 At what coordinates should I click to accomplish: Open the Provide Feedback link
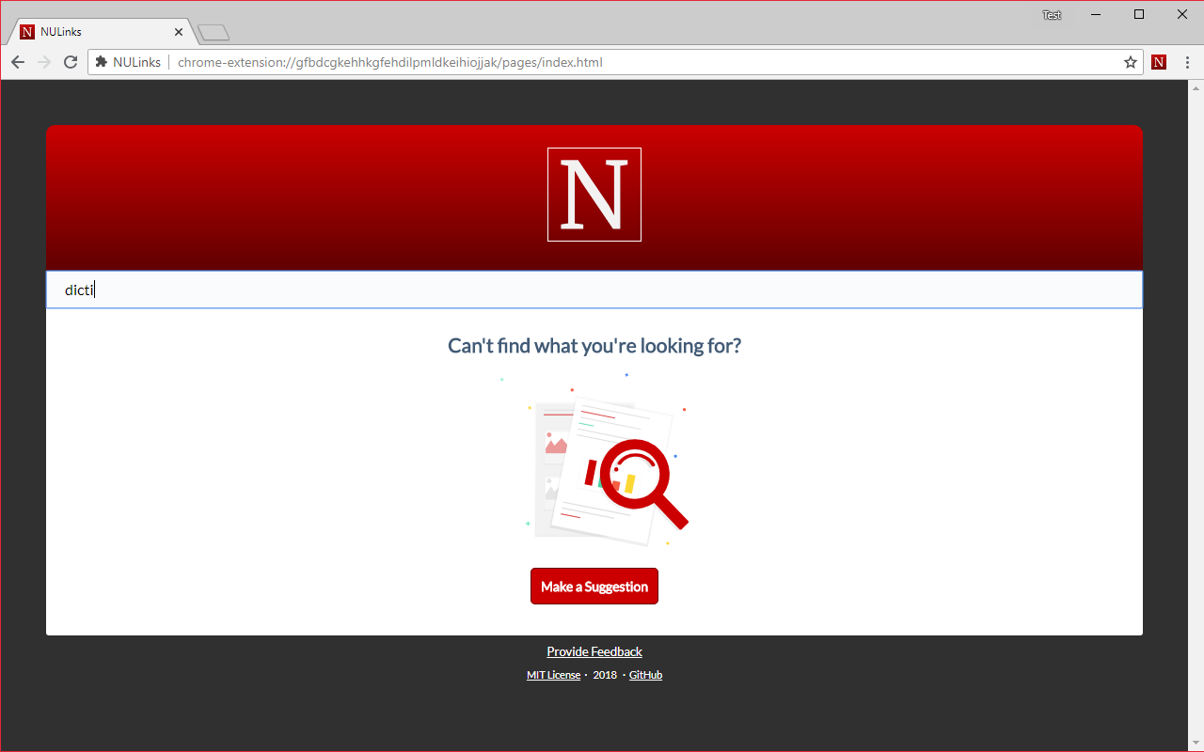click(594, 651)
